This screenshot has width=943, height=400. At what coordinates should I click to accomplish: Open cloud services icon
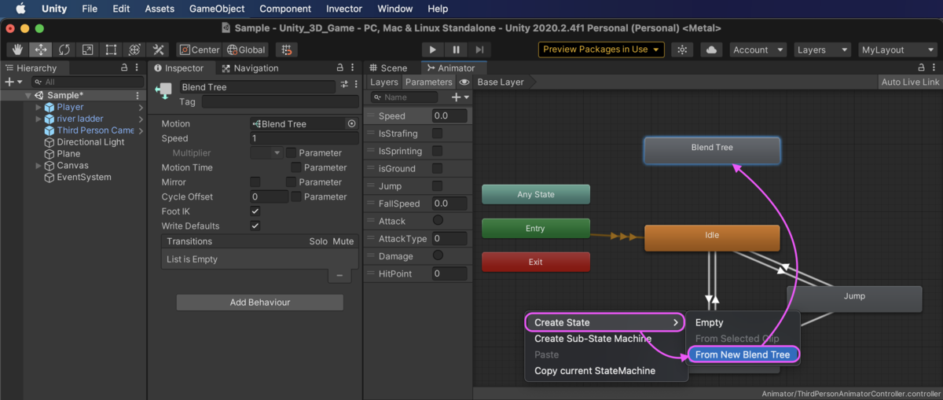[711, 50]
